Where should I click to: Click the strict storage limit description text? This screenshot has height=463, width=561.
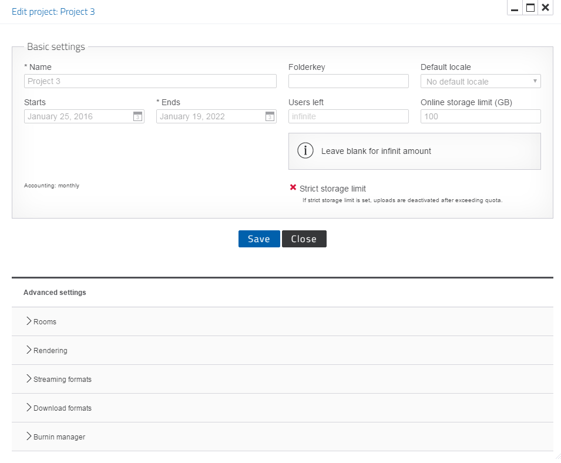tap(402, 200)
